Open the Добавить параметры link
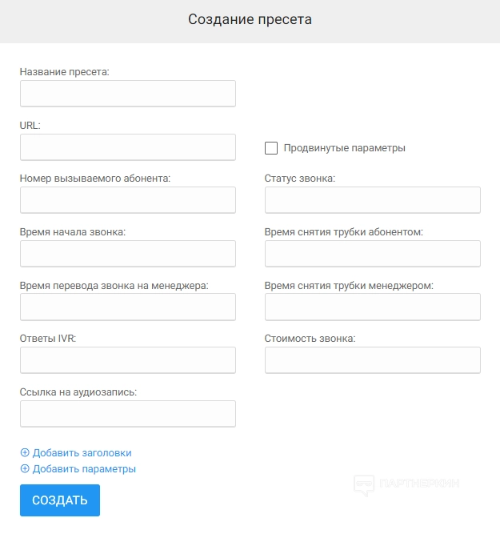Image resolution: width=500 pixels, height=538 pixels. coord(84,469)
